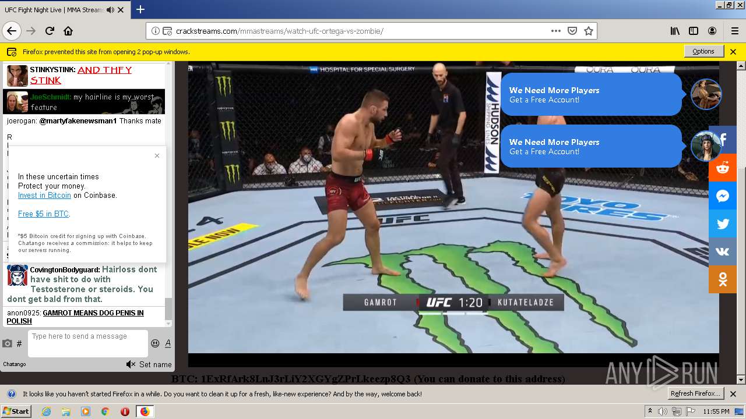746x419 pixels.
Task: Click the first We Need More Players ad
Action: [591, 94]
